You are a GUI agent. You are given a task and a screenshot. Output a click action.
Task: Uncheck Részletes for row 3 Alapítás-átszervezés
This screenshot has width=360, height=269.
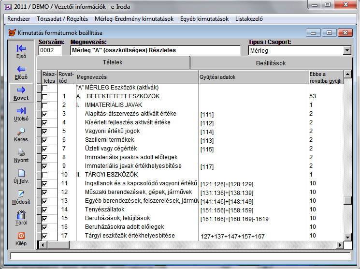coord(45,114)
